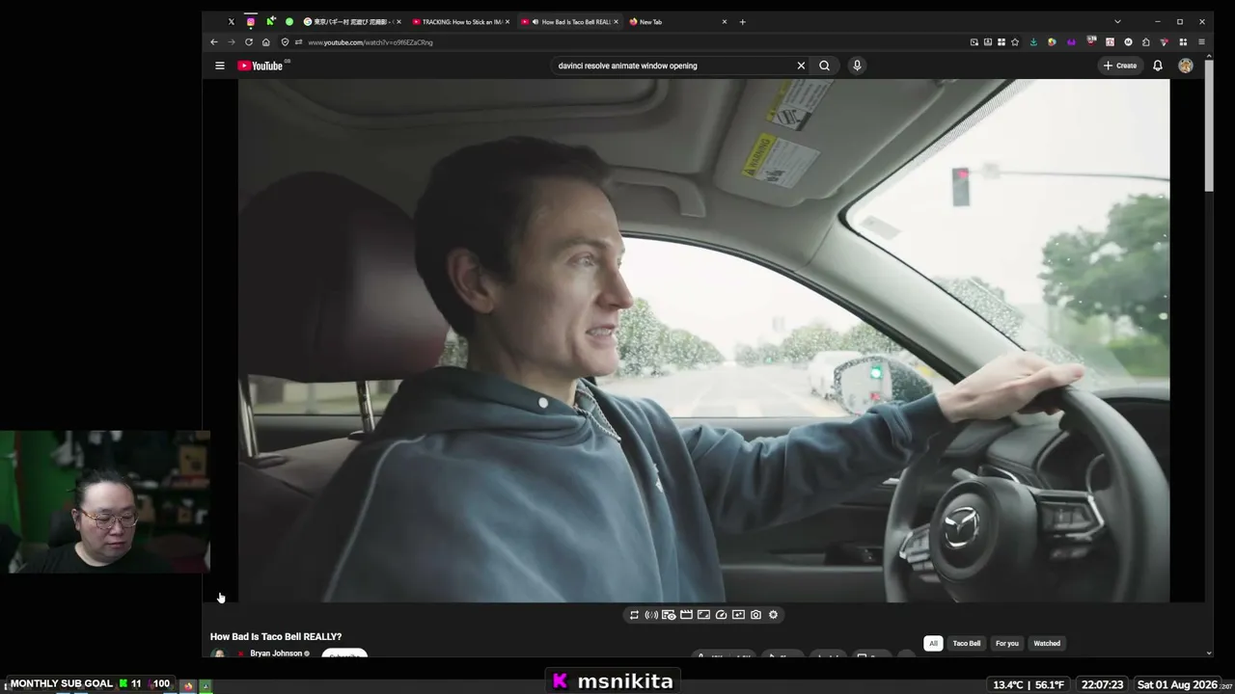
Task: Expand the list all tabs dropdown
Action: pos(1117,21)
